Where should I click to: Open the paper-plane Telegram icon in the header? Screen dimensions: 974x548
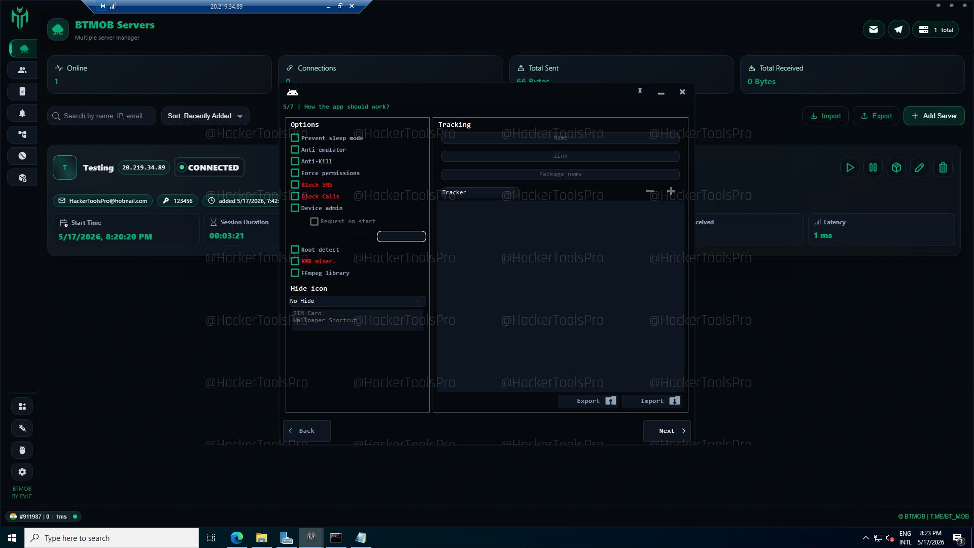(x=898, y=29)
